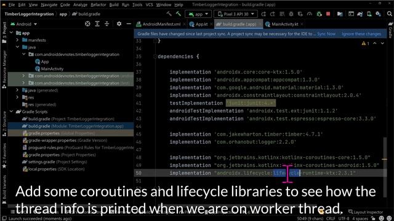Click the app breadcrumb in navigation bar

pos(63,14)
